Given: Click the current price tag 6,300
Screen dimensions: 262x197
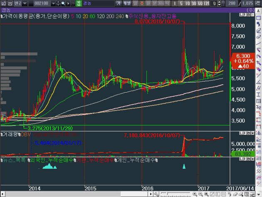Looking at the screenshot, I should pos(243,61).
